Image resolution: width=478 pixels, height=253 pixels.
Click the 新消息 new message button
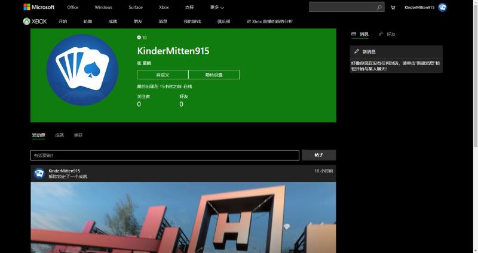pyautogui.click(x=396, y=51)
